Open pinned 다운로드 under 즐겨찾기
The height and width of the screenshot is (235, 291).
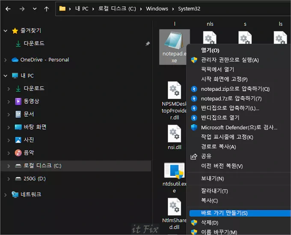[34, 43]
